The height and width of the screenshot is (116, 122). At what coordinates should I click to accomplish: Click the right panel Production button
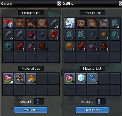click(x=92, y=110)
